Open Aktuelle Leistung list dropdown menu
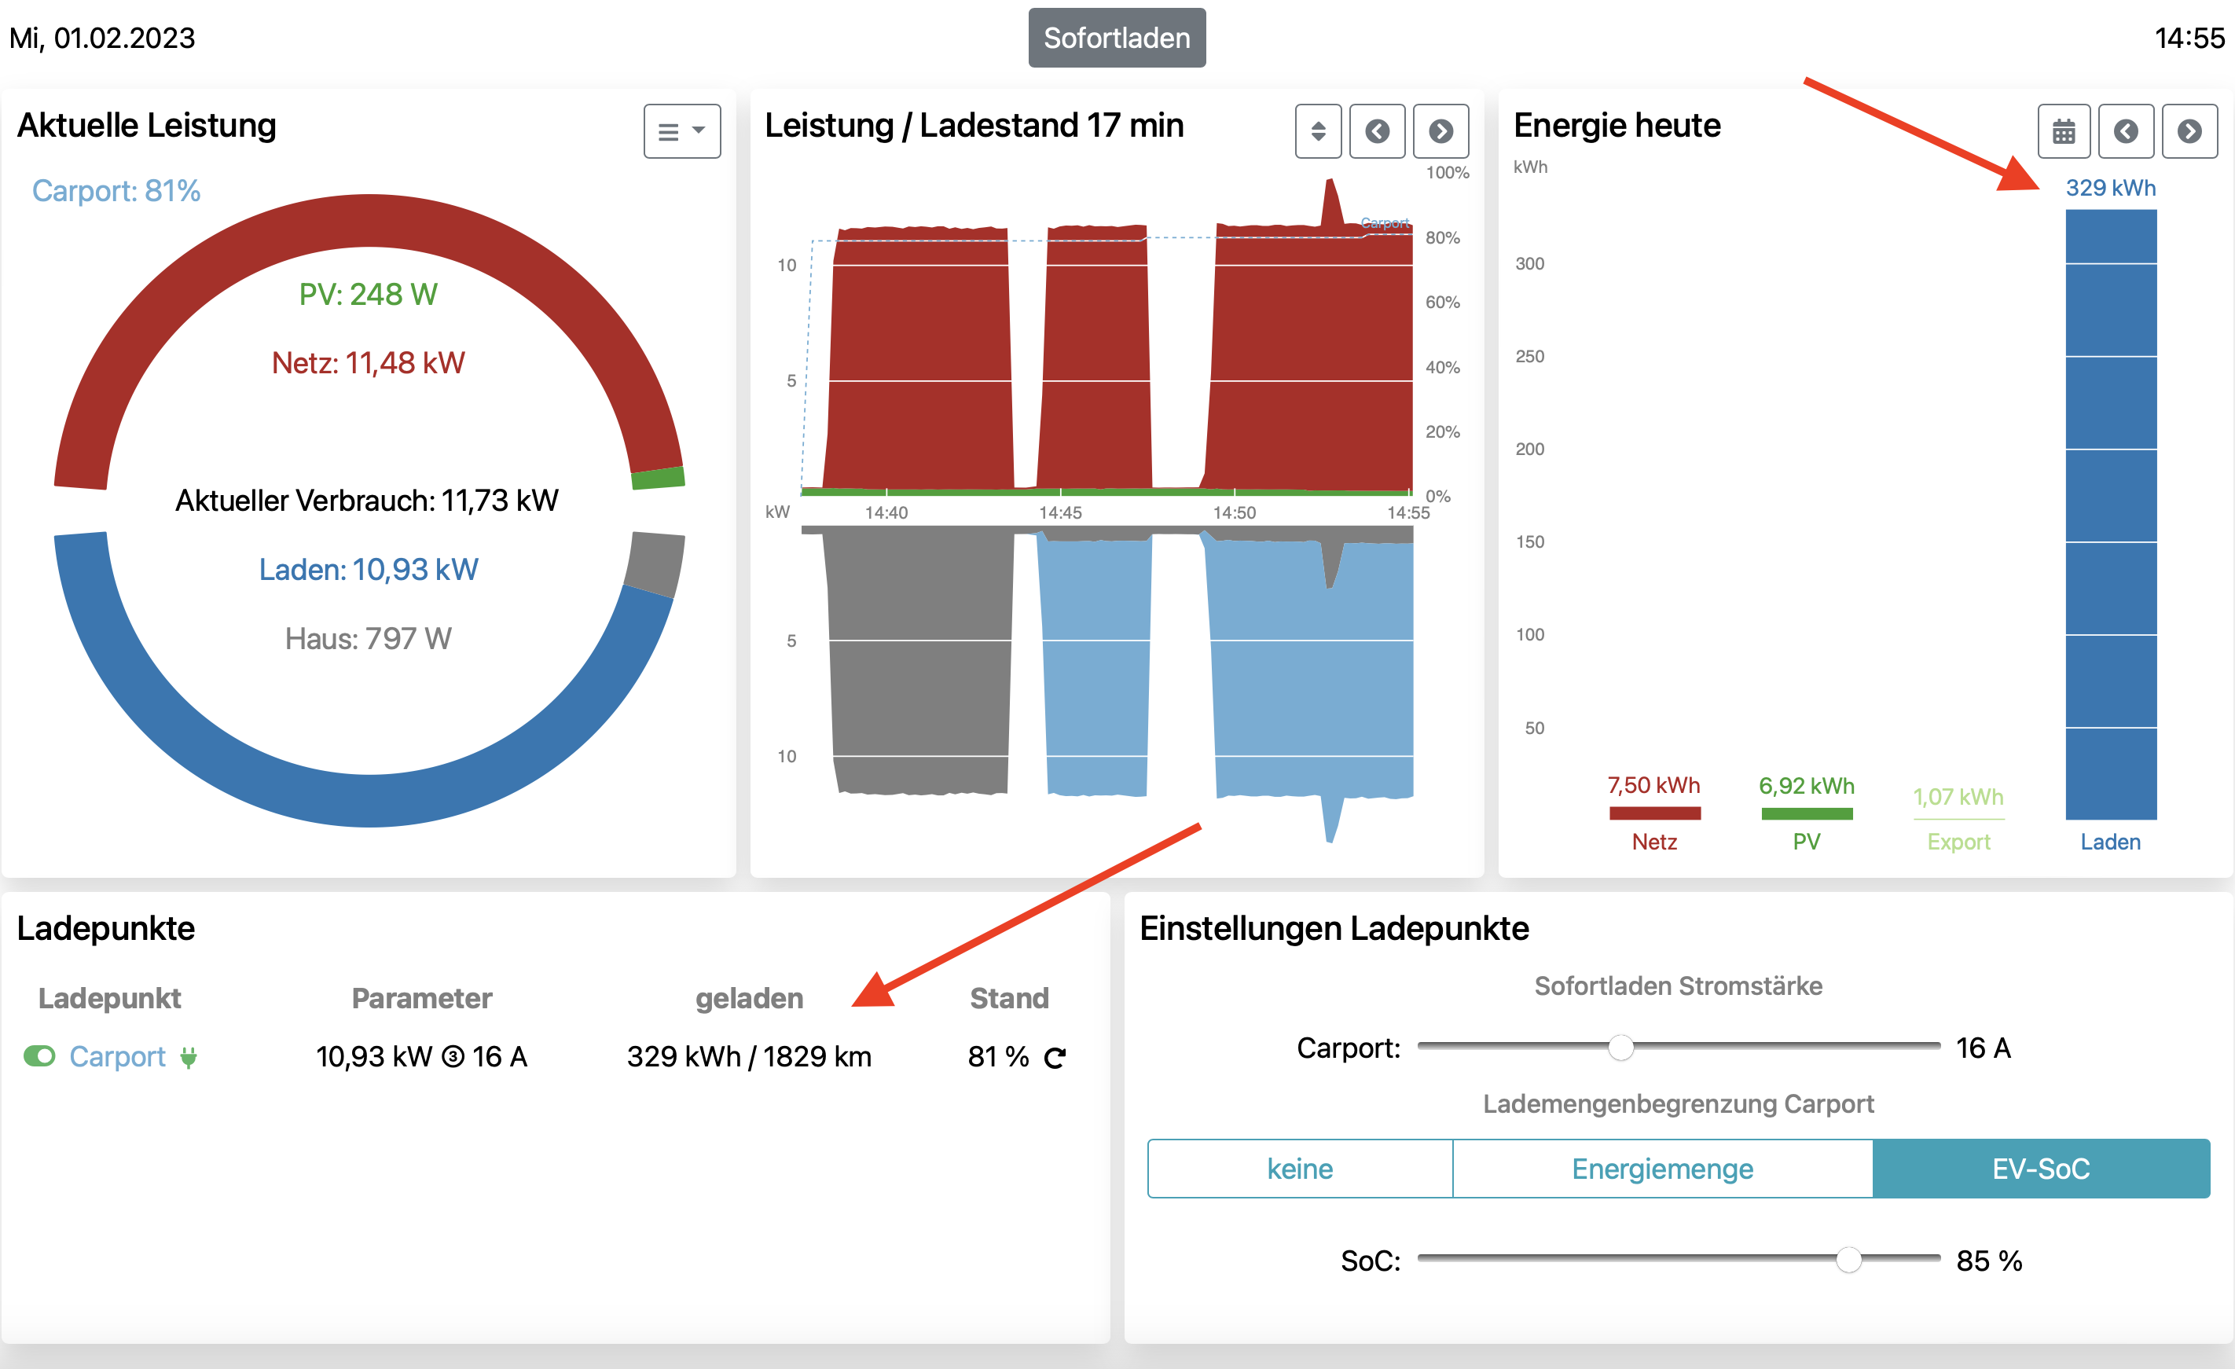Image resolution: width=2235 pixels, height=1369 pixels. (681, 131)
